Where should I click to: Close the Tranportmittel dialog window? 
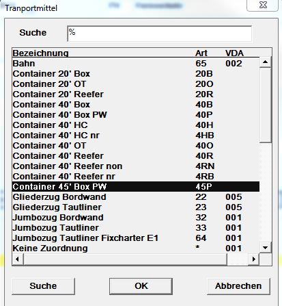tap(263, 5)
